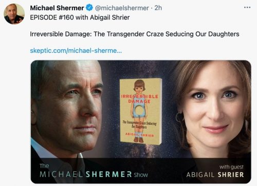Click the 'with guest' caption on card

pos(231,167)
